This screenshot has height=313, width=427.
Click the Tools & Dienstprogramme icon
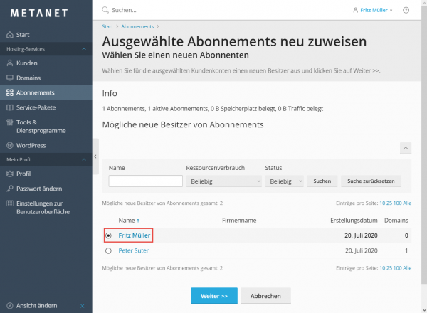click(9, 122)
